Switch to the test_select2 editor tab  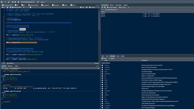pyautogui.click(x=45, y=5)
